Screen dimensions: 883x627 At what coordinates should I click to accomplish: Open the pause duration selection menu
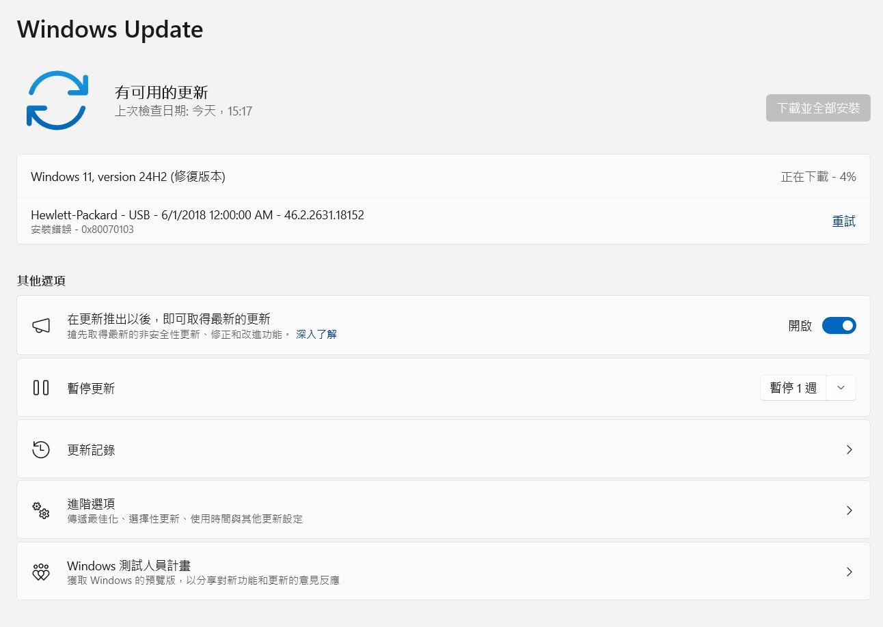coord(841,387)
